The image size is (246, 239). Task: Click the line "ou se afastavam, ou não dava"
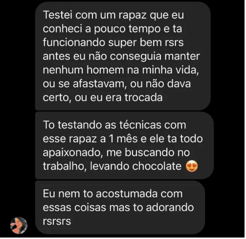pos(117,84)
